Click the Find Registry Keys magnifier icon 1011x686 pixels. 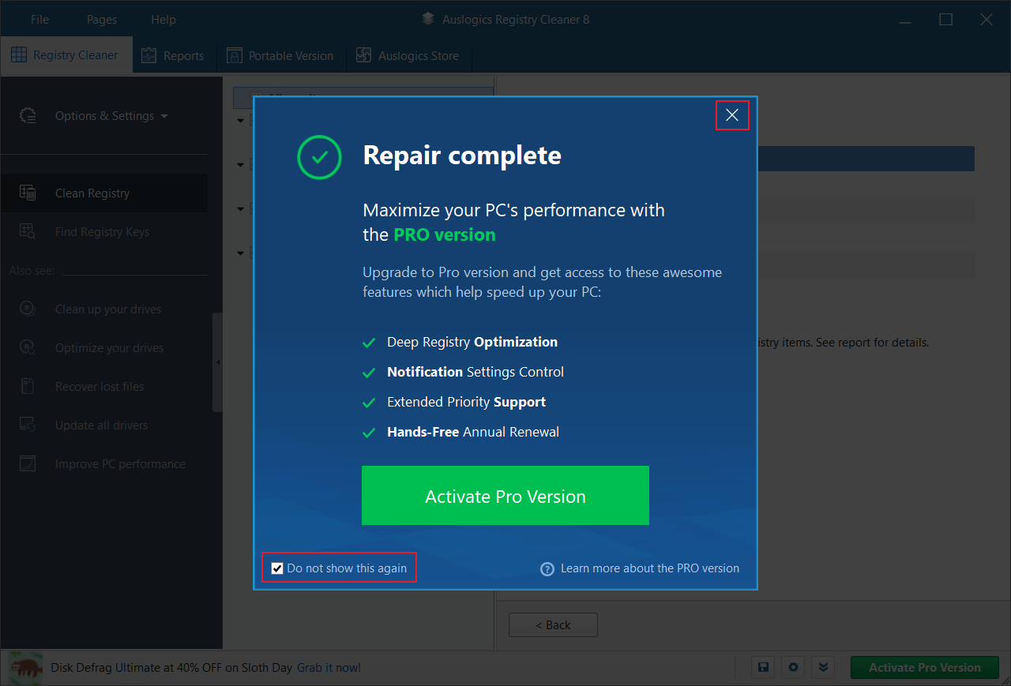click(28, 232)
